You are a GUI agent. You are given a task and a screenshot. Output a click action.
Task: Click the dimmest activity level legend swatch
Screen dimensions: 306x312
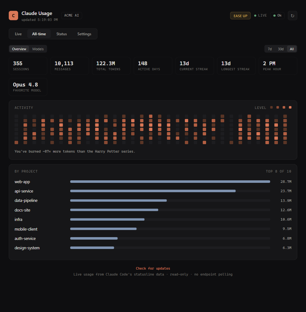click(x=271, y=107)
